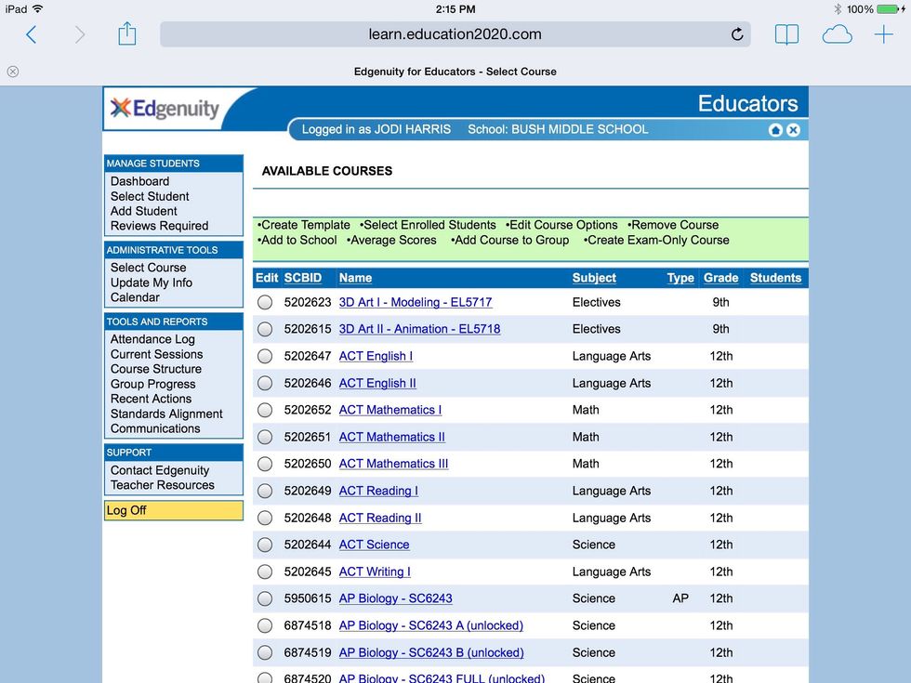Open Attendance Log under Tools and Reports
The width and height of the screenshot is (911, 683).
(152, 339)
